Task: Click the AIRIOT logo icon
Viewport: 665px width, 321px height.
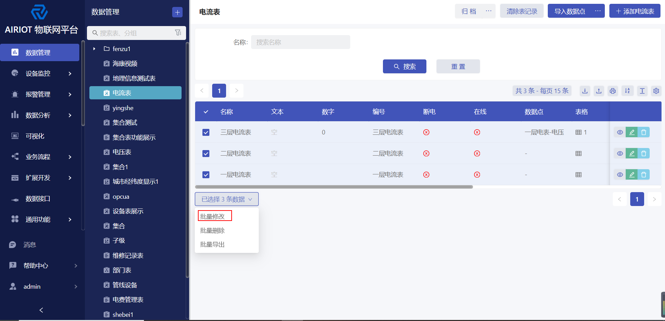Action: click(x=39, y=13)
